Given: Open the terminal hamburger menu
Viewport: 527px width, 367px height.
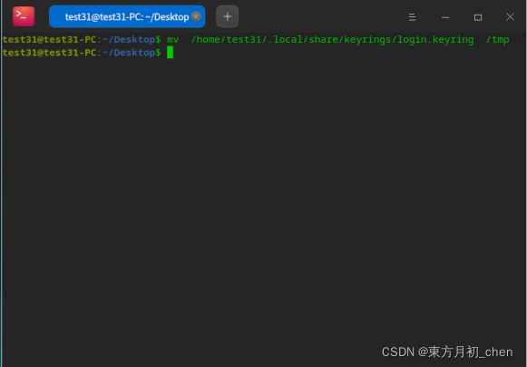Looking at the screenshot, I should [412, 17].
